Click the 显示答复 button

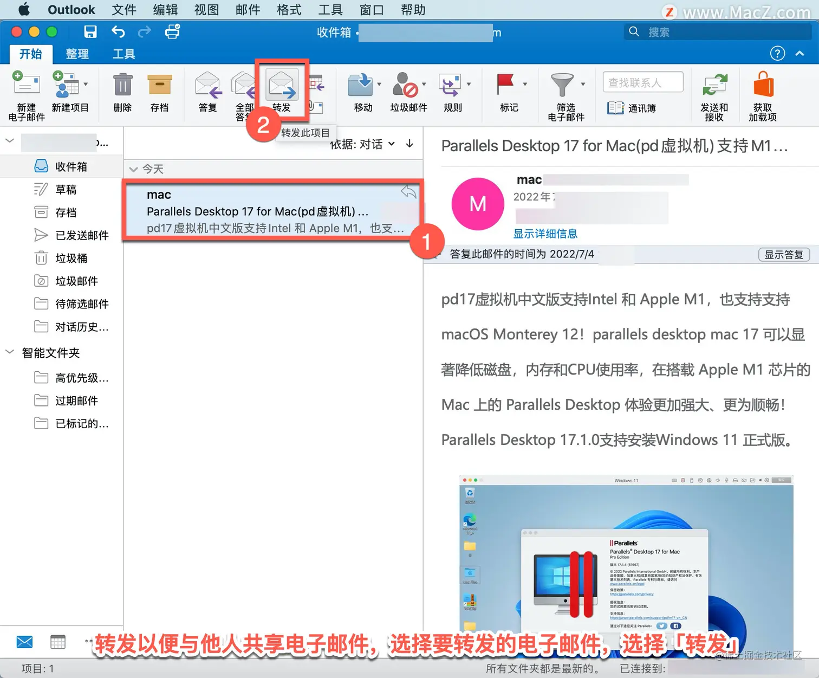coord(784,255)
